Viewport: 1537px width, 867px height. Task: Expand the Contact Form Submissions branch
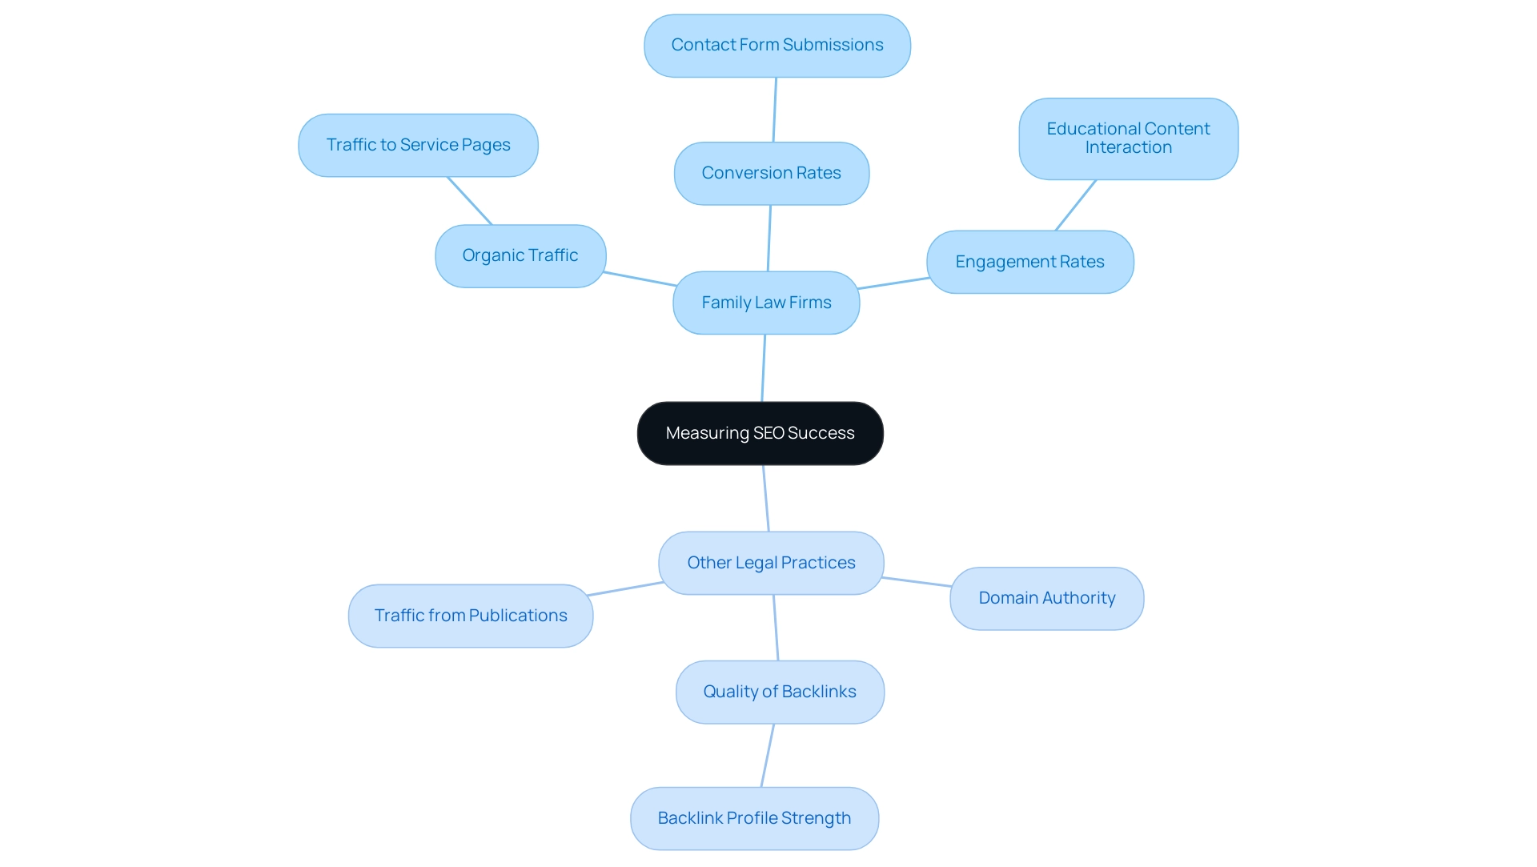[x=778, y=44]
